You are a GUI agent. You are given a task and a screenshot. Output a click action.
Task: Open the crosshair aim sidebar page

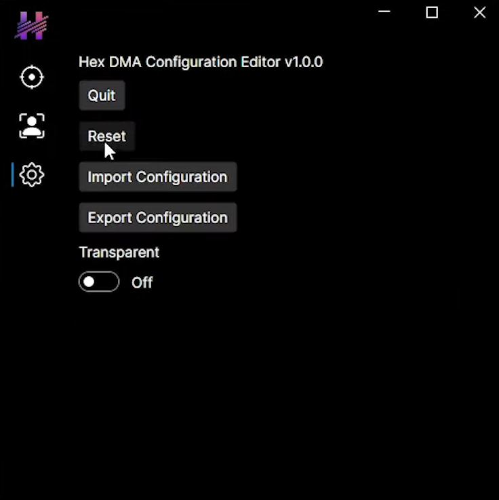31,77
